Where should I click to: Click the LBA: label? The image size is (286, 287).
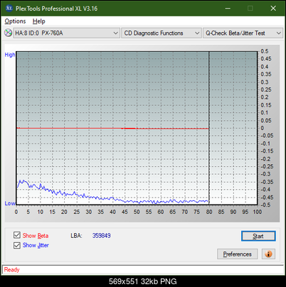click(x=76, y=236)
